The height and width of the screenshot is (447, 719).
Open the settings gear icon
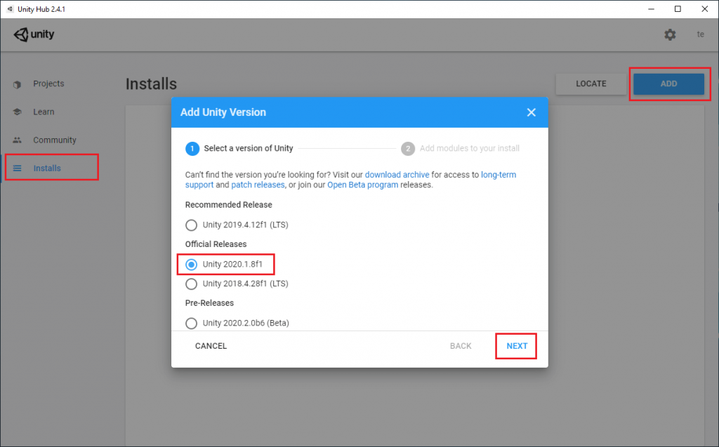(x=670, y=34)
